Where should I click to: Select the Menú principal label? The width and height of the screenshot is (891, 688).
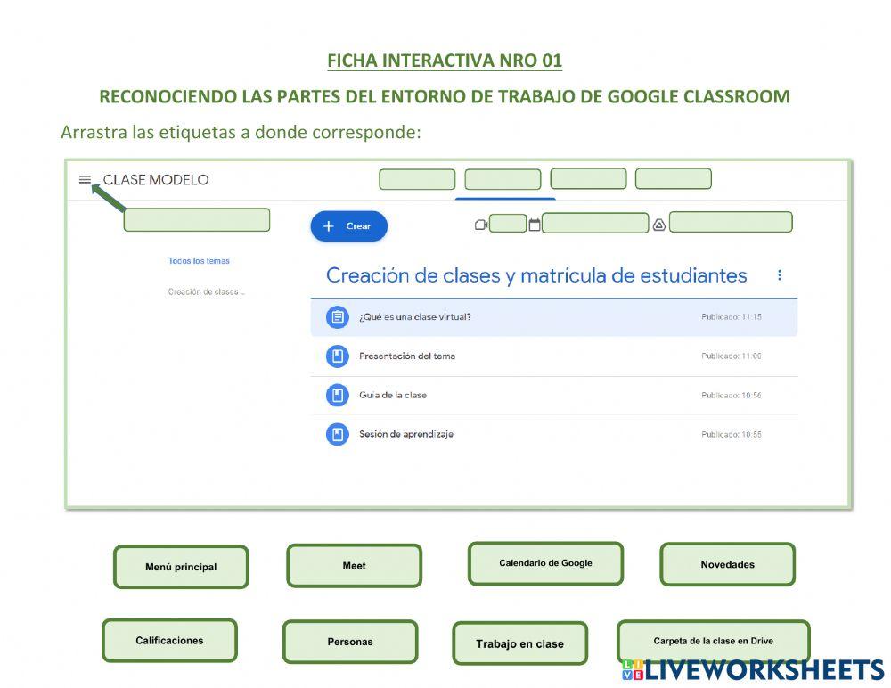click(x=181, y=567)
